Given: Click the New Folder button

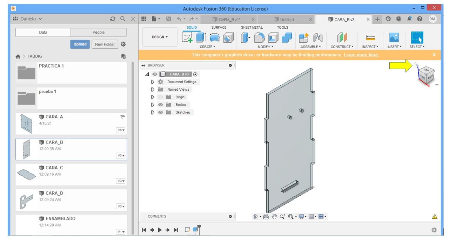Looking at the screenshot, I should pyautogui.click(x=105, y=44).
